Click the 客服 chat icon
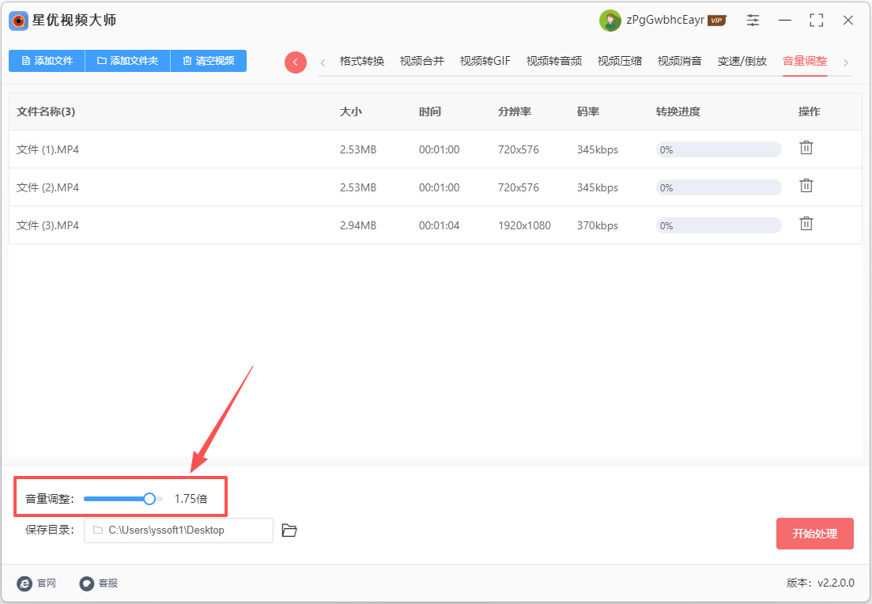The width and height of the screenshot is (872, 604). click(x=86, y=583)
